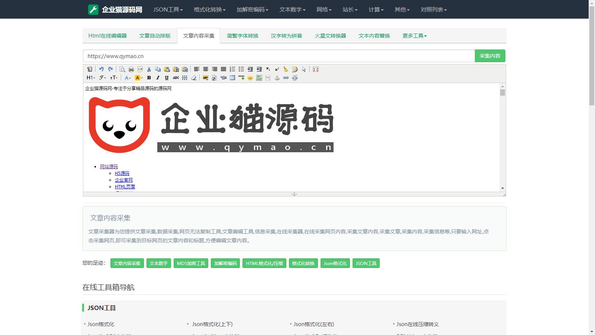Toggle italic formatting
This screenshot has width=595, height=335.
coord(158,78)
